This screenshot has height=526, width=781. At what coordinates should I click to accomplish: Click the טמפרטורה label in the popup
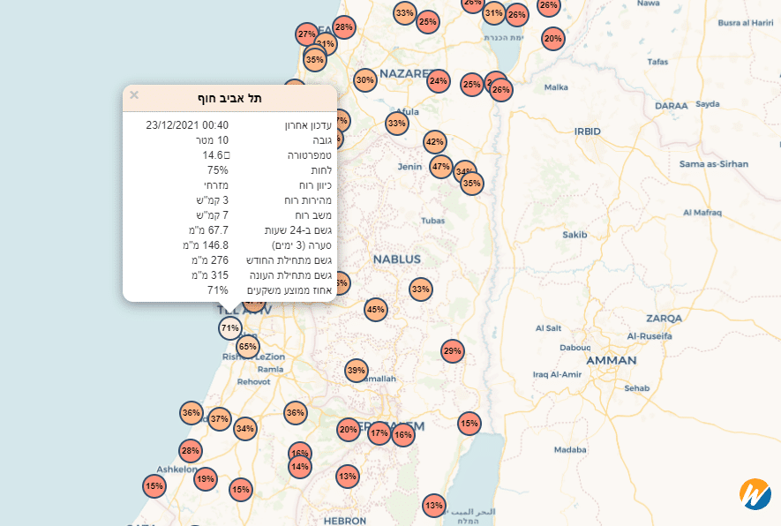pyautogui.click(x=310, y=155)
